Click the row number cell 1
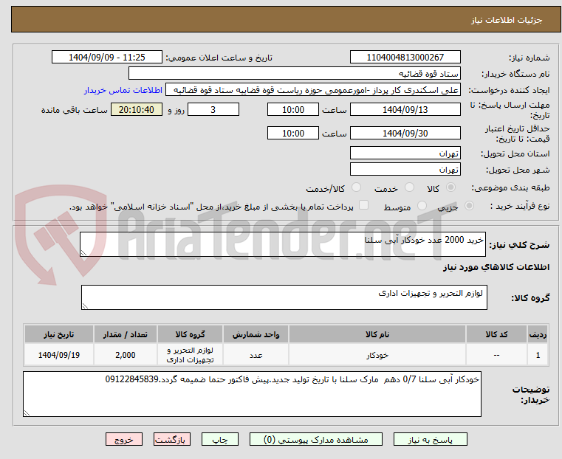The image size is (562, 459). [538, 355]
